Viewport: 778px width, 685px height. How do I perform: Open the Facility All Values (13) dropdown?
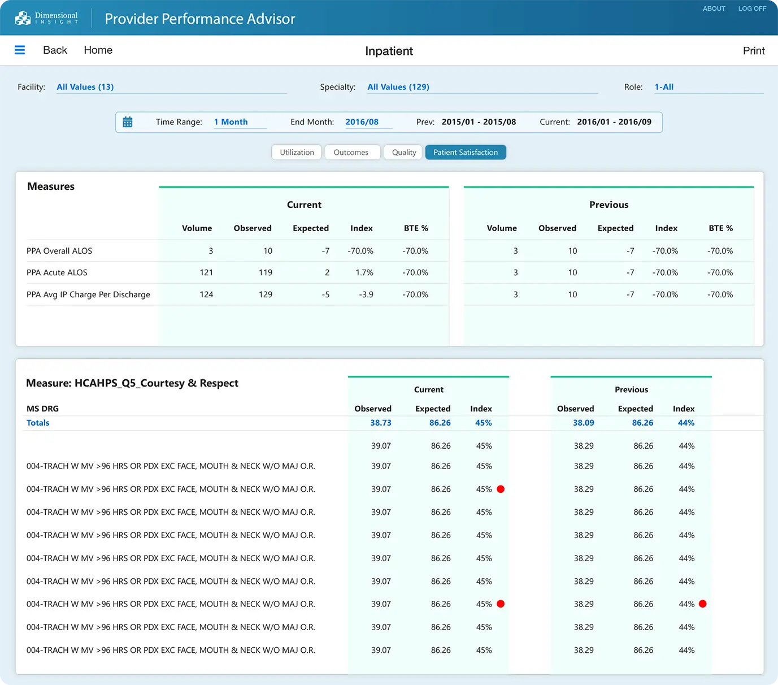pyautogui.click(x=85, y=87)
